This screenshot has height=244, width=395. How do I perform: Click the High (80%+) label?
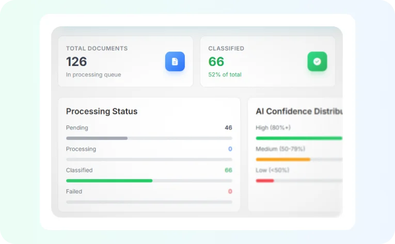(x=273, y=127)
